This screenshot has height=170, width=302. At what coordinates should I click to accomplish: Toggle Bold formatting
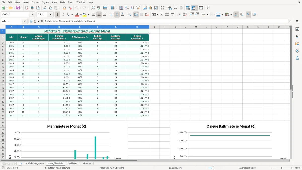pyautogui.click(x=58, y=15)
